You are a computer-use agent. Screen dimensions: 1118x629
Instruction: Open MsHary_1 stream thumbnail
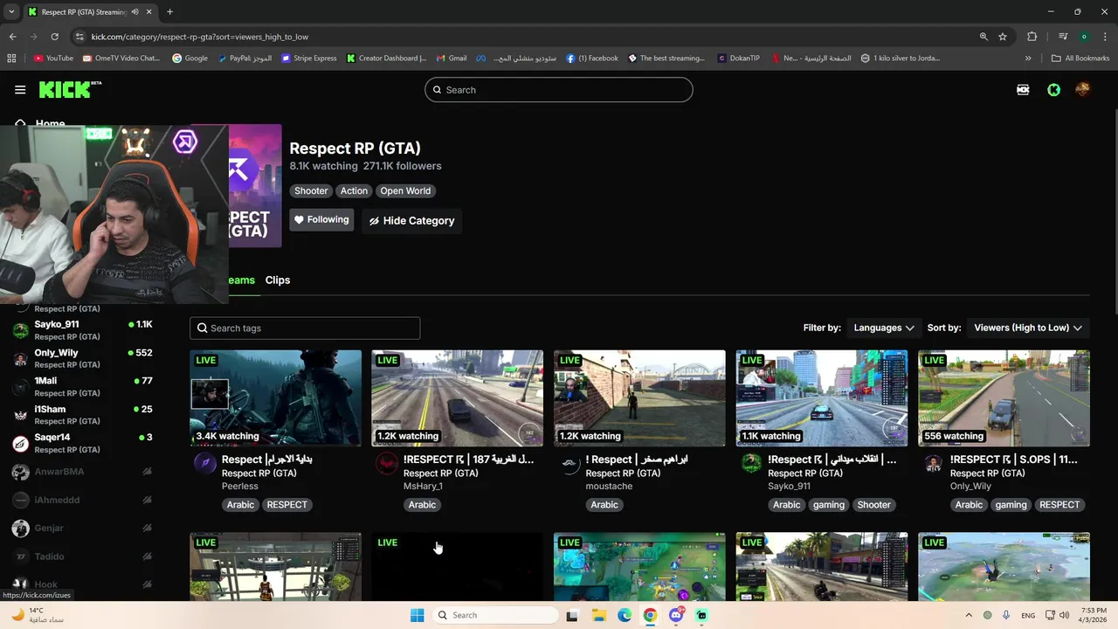tap(457, 398)
